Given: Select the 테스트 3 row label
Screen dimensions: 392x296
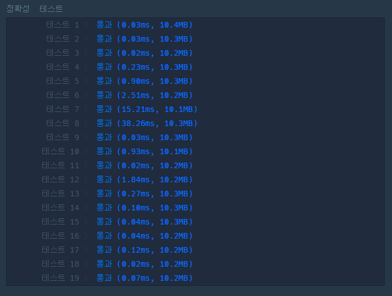Looking at the screenshot, I should click(63, 53).
